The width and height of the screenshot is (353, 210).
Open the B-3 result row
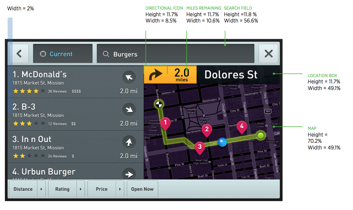tap(76, 114)
